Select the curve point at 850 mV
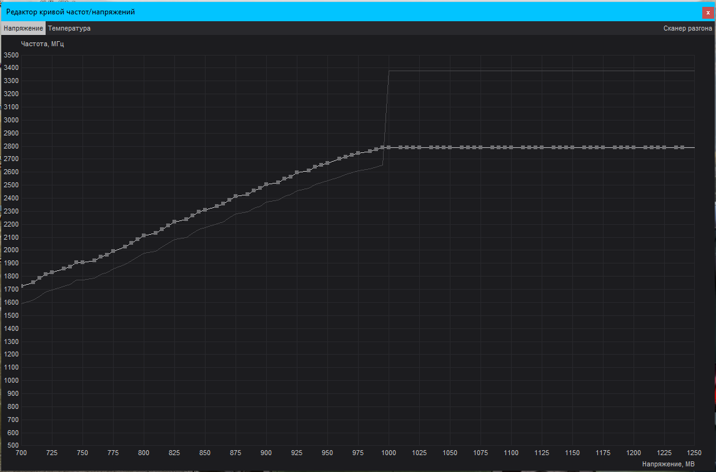 [x=205, y=210]
